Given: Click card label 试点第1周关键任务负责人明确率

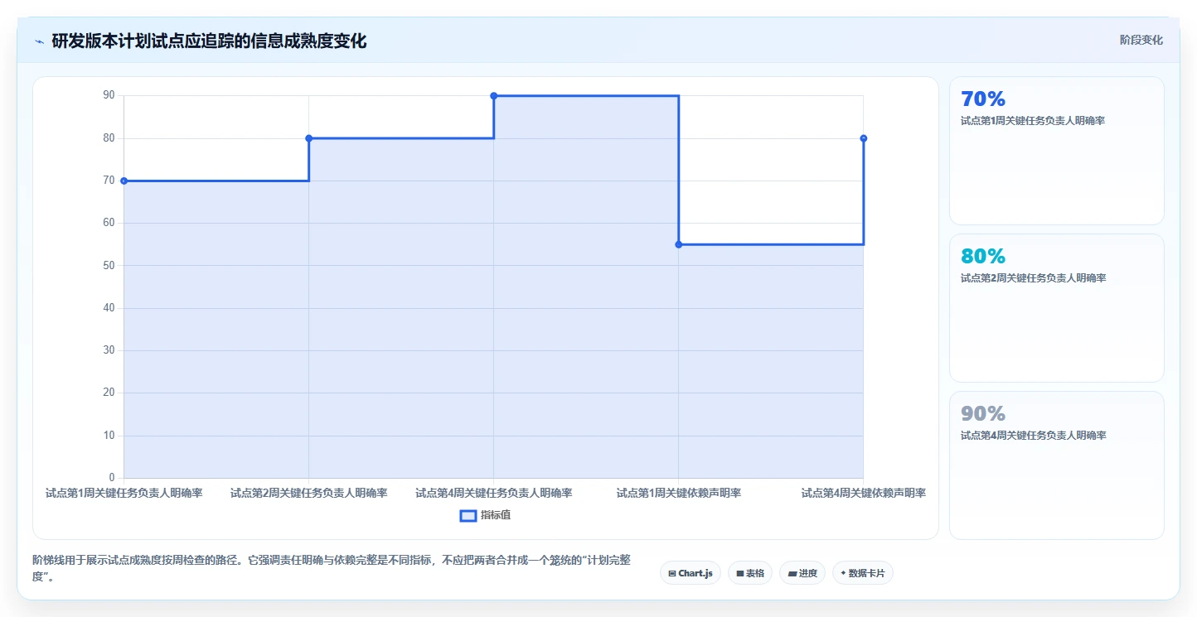Looking at the screenshot, I should 1032,121.
